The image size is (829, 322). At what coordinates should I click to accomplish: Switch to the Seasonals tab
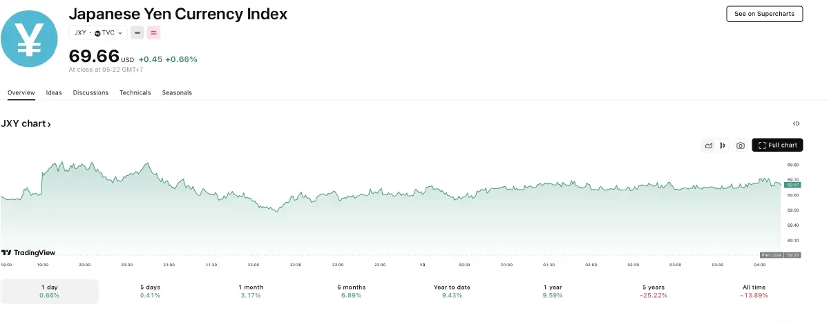(x=177, y=92)
